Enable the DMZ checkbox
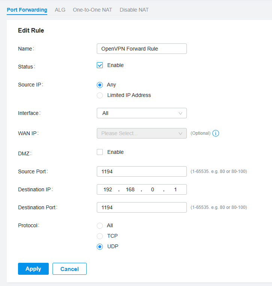The width and height of the screenshot is (272, 286). [100, 152]
